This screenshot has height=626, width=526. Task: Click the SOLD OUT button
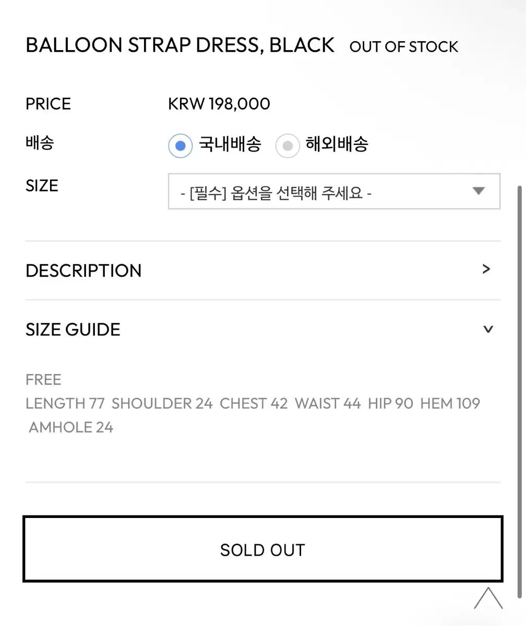263,549
